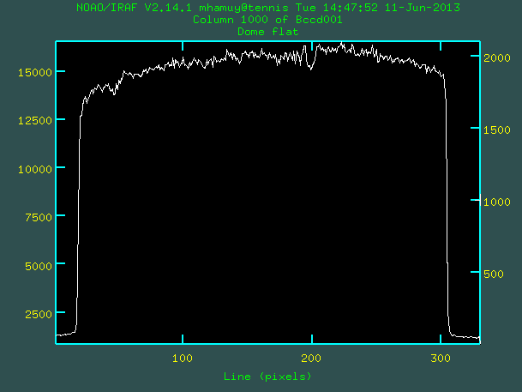Click the 300 x-axis label
This screenshot has width=522, height=392.
tap(440, 359)
